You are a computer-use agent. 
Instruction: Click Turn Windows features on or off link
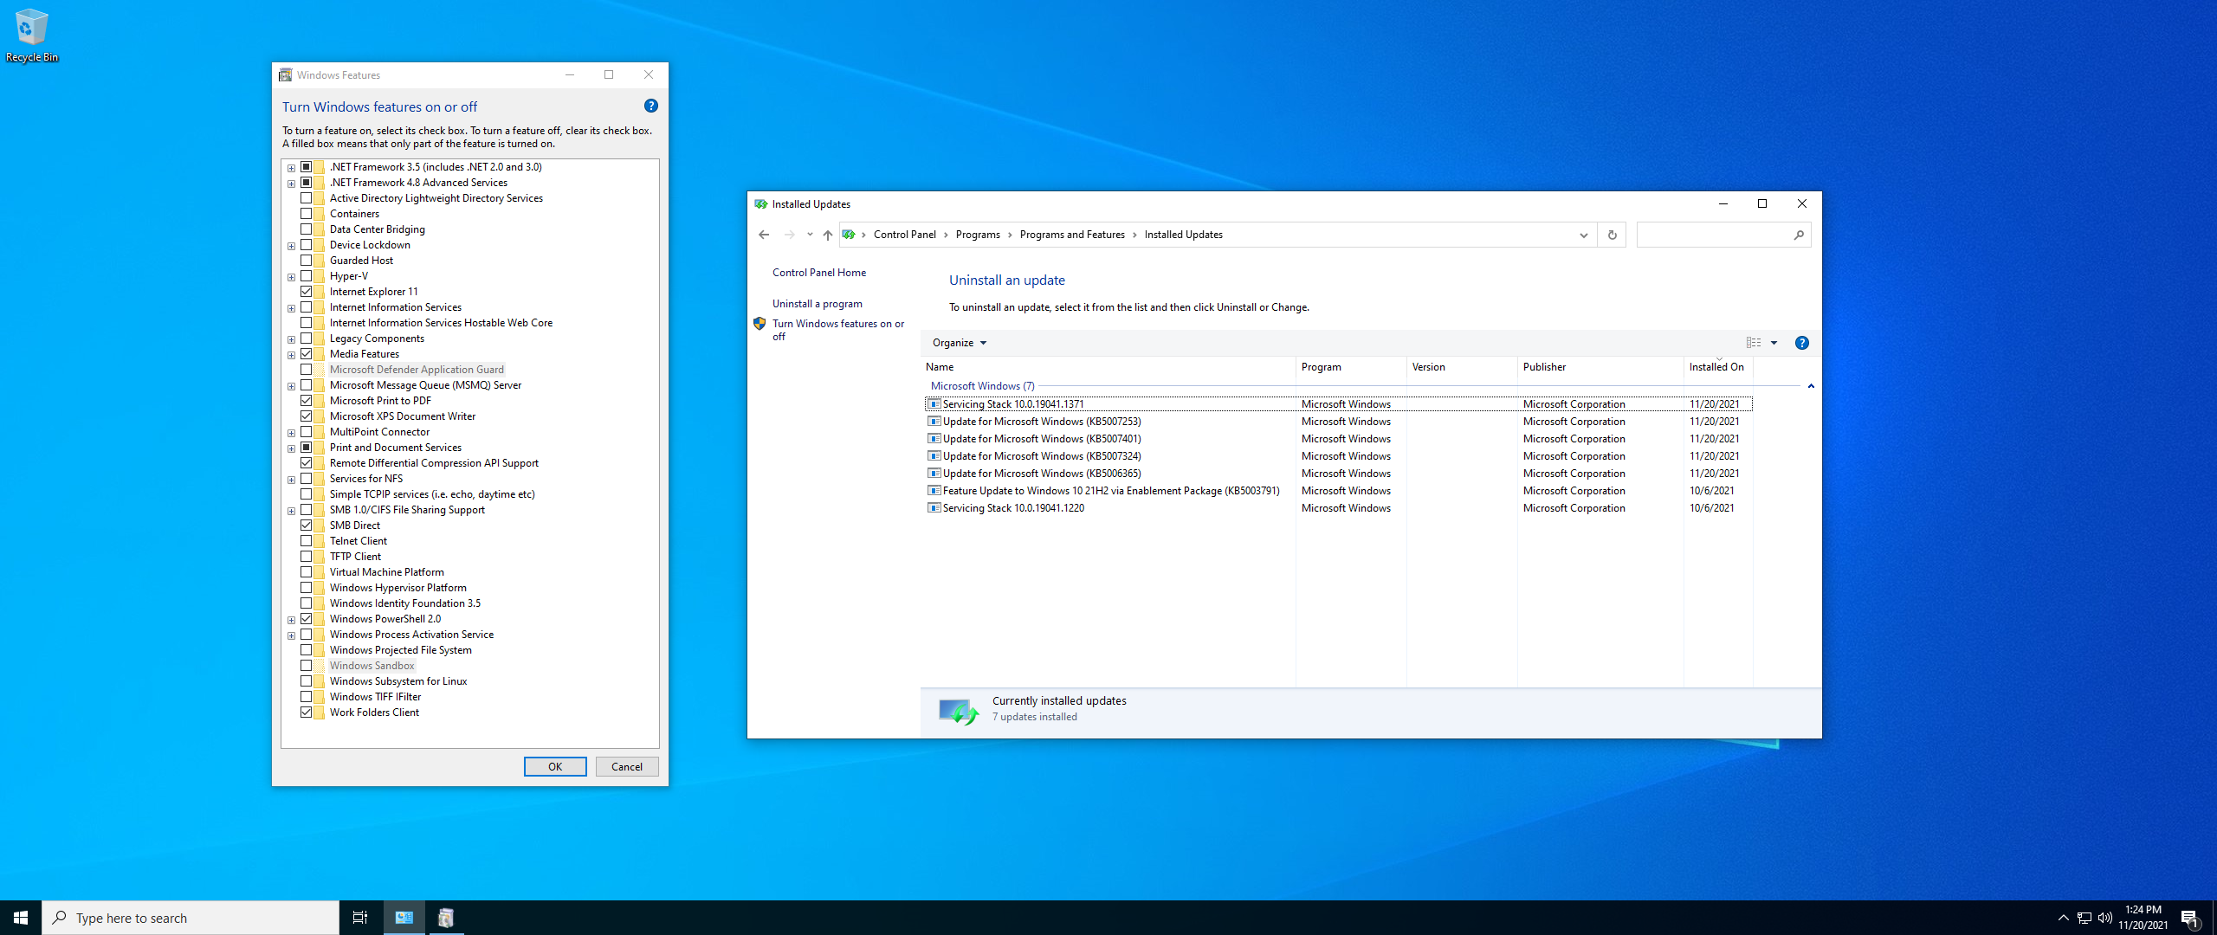coord(837,330)
